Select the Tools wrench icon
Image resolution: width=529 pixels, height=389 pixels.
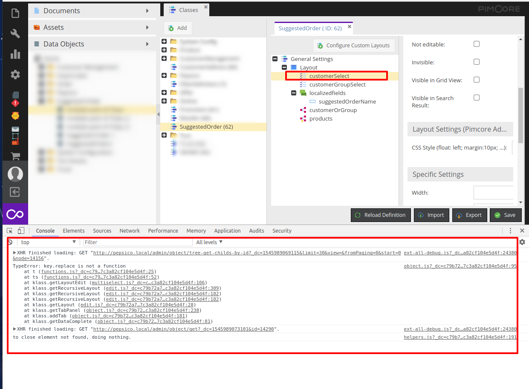coord(15,33)
